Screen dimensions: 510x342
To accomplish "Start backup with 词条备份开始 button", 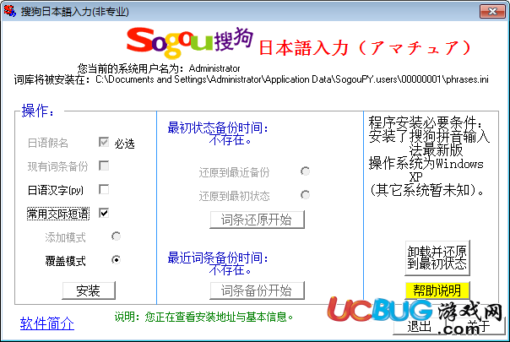I will (257, 290).
